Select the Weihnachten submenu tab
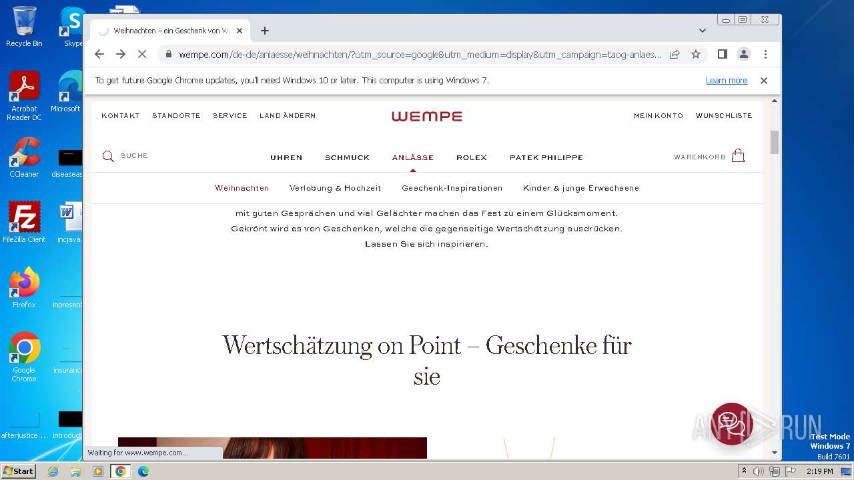The height and width of the screenshot is (480, 854). click(x=242, y=189)
